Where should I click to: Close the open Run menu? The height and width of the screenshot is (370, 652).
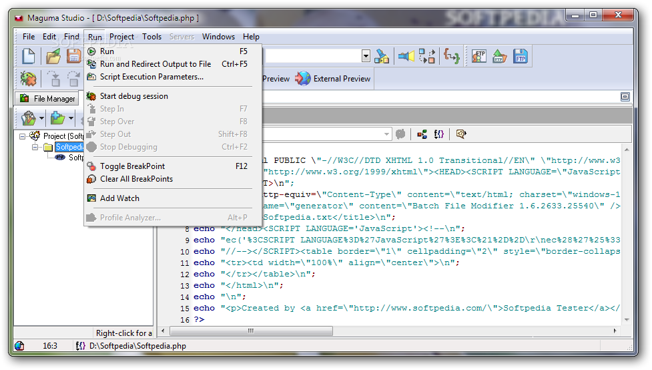[x=95, y=37]
